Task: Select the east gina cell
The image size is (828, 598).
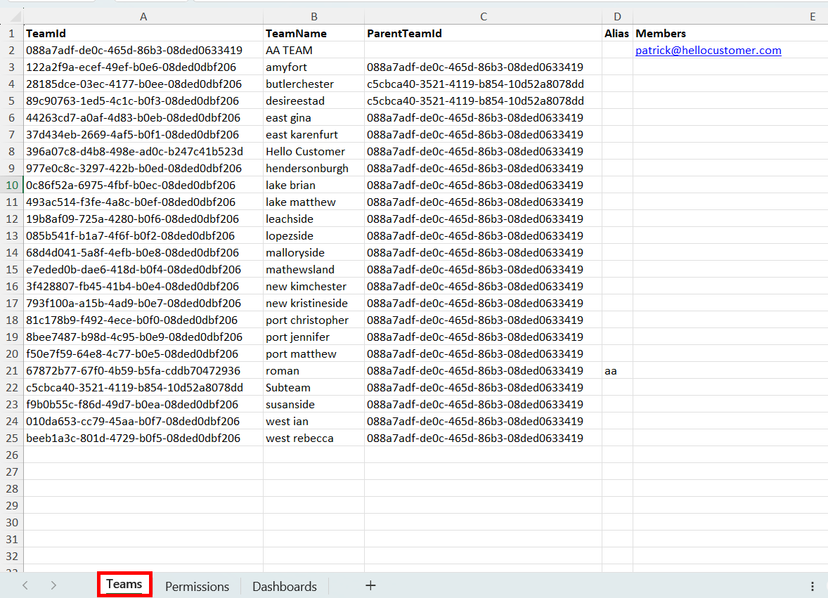Action: (x=313, y=117)
